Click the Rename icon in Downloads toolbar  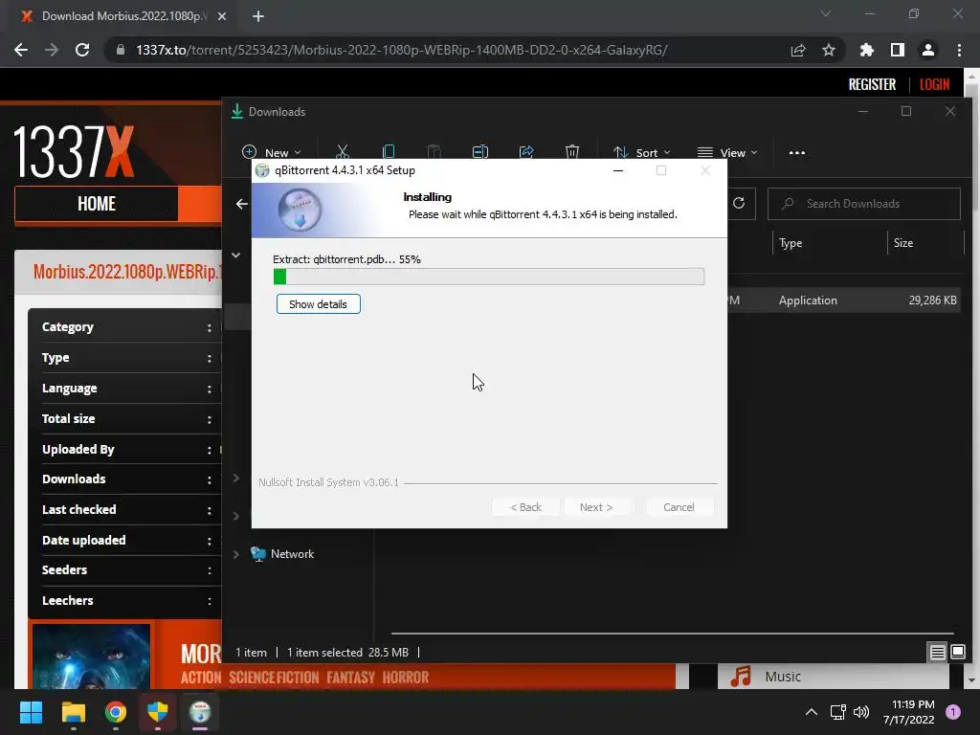480,152
